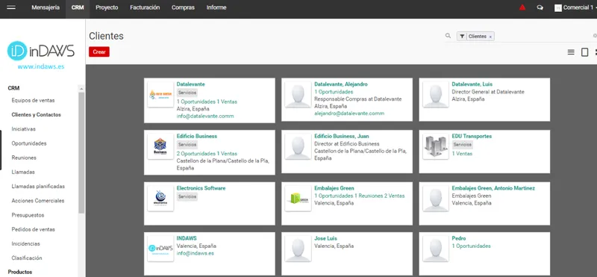Click the sidebar scrollbar up arrow
Screen dimensions: 597x277
pos(81,88)
